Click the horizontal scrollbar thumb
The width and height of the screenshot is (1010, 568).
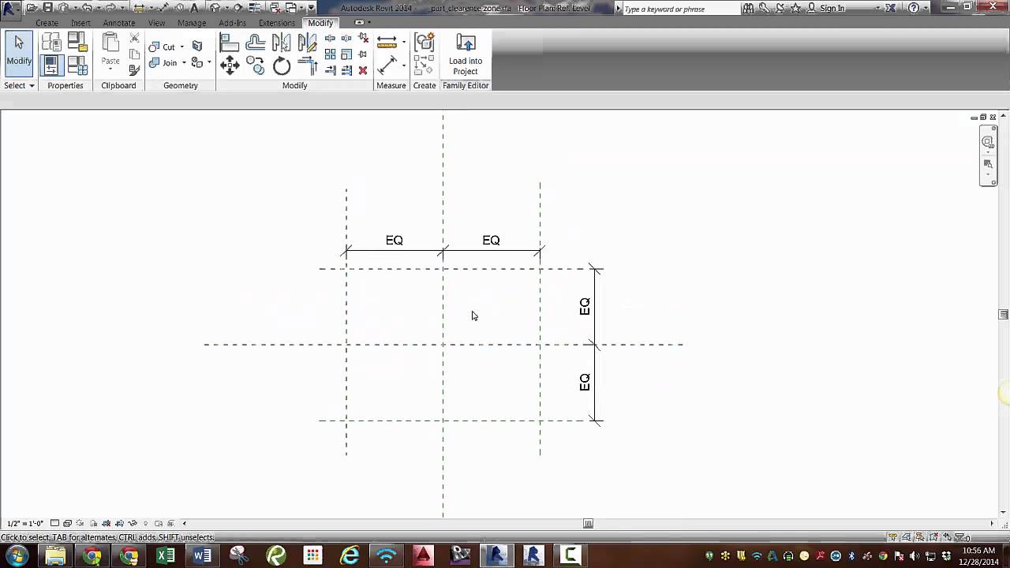coord(588,523)
